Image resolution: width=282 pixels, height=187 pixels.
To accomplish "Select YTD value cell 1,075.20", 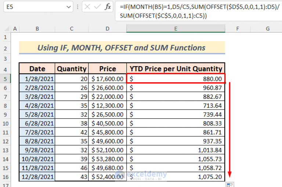I will [x=176, y=177].
